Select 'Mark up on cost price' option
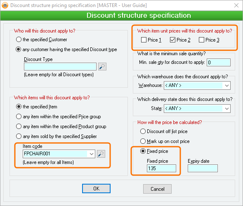The image size is (243, 206). point(143,141)
